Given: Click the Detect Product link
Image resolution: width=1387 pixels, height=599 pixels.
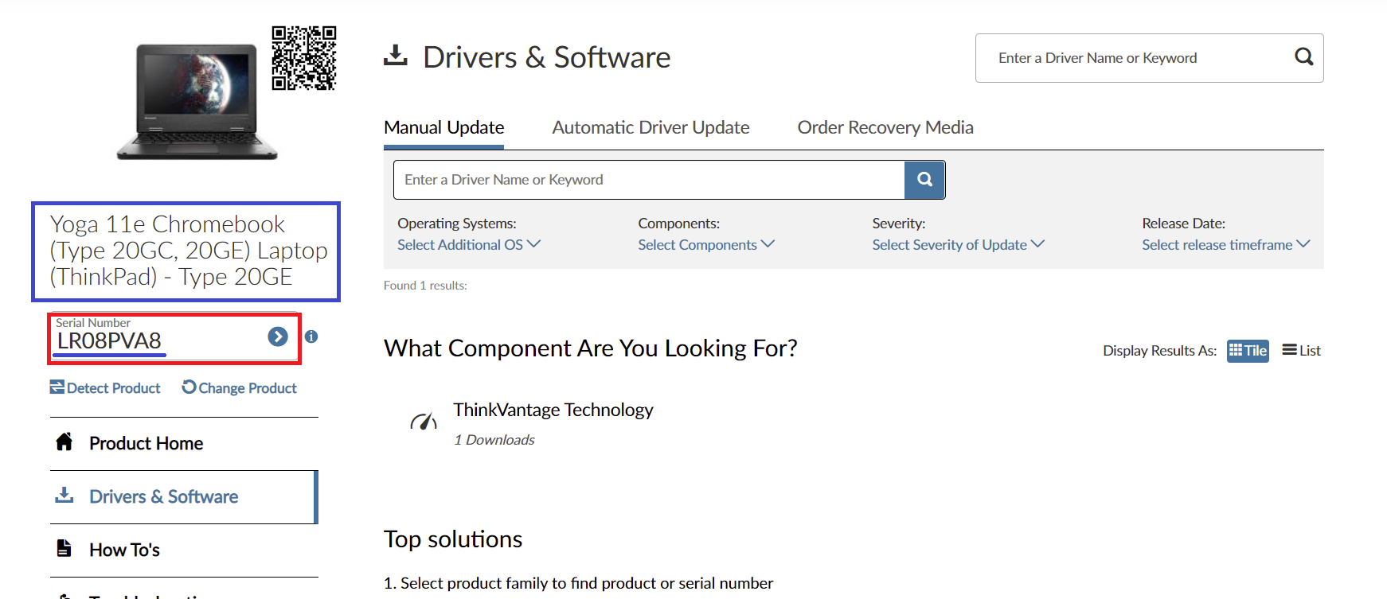Looking at the screenshot, I should [106, 388].
